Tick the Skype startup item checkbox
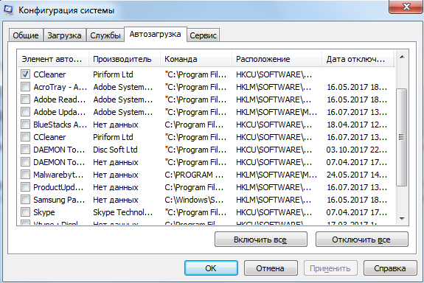 25,212
